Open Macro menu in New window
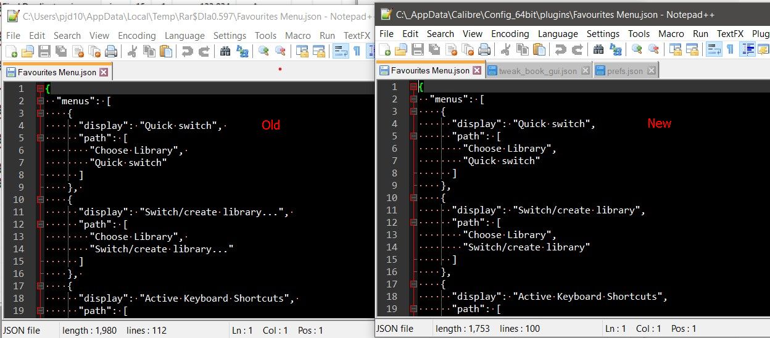770x338 pixels. [671, 34]
